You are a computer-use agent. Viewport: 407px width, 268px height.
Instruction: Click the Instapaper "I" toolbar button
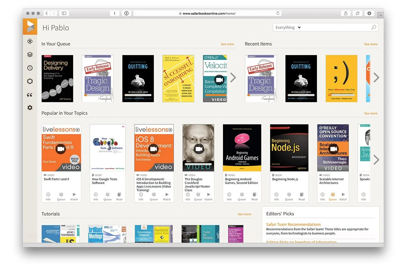pyautogui.click(x=115, y=13)
